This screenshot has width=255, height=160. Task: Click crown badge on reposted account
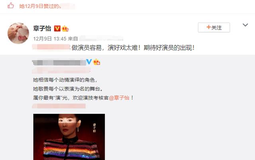(96, 62)
